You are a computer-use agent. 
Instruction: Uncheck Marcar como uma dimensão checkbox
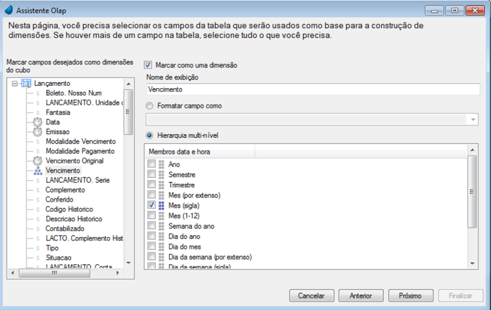148,65
